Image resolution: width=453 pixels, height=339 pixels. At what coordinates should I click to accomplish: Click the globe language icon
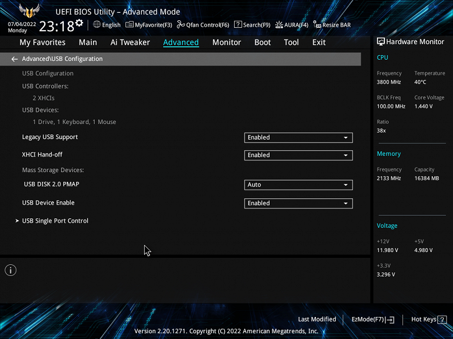pos(97,24)
